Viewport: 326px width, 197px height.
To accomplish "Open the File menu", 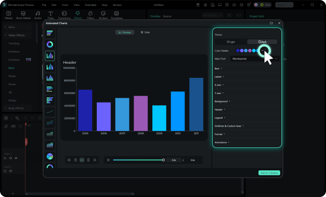I will coord(44,5).
